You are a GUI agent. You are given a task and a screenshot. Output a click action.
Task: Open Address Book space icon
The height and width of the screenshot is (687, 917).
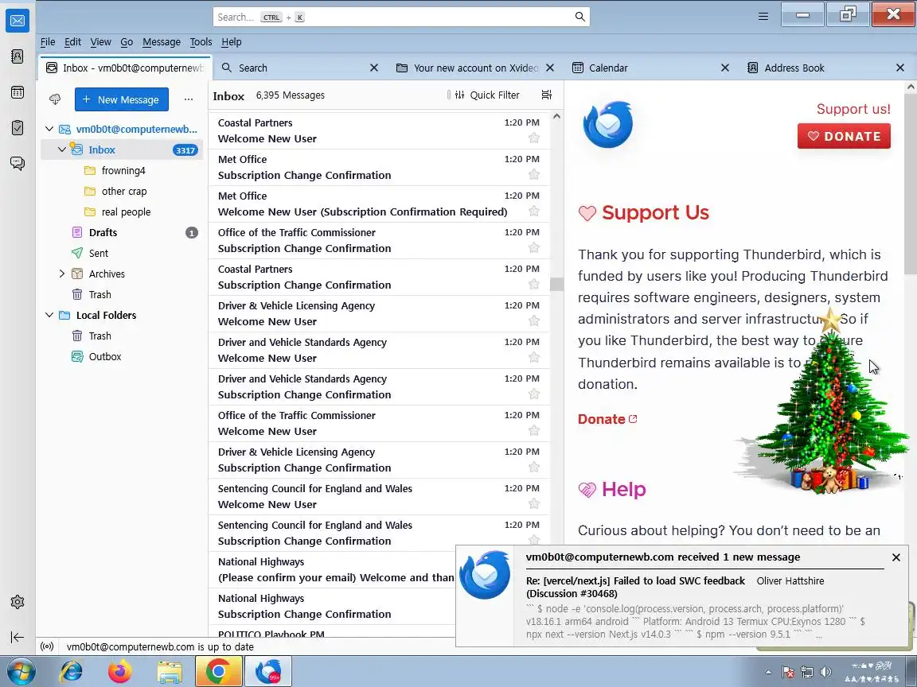[18, 56]
